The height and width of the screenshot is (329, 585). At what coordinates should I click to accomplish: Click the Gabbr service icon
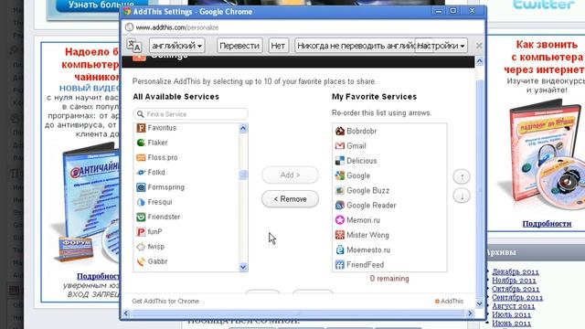click(141, 261)
